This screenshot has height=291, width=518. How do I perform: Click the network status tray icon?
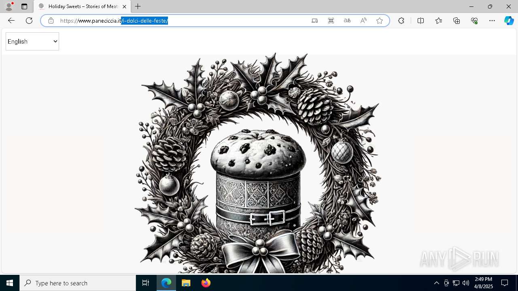click(456, 283)
